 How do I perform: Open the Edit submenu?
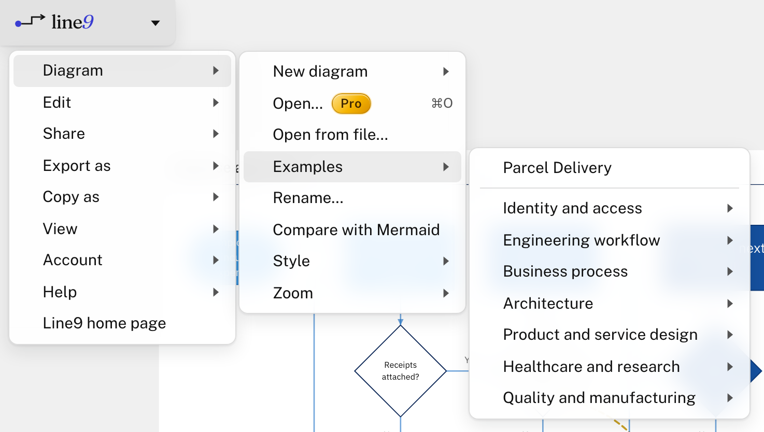click(122, 103)
